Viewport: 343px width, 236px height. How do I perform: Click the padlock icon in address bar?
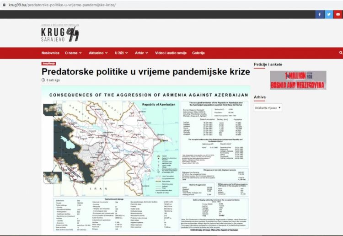(4, 4)
